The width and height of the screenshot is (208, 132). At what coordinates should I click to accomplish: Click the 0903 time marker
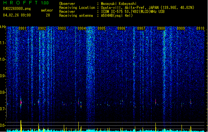tap(62, 28)
